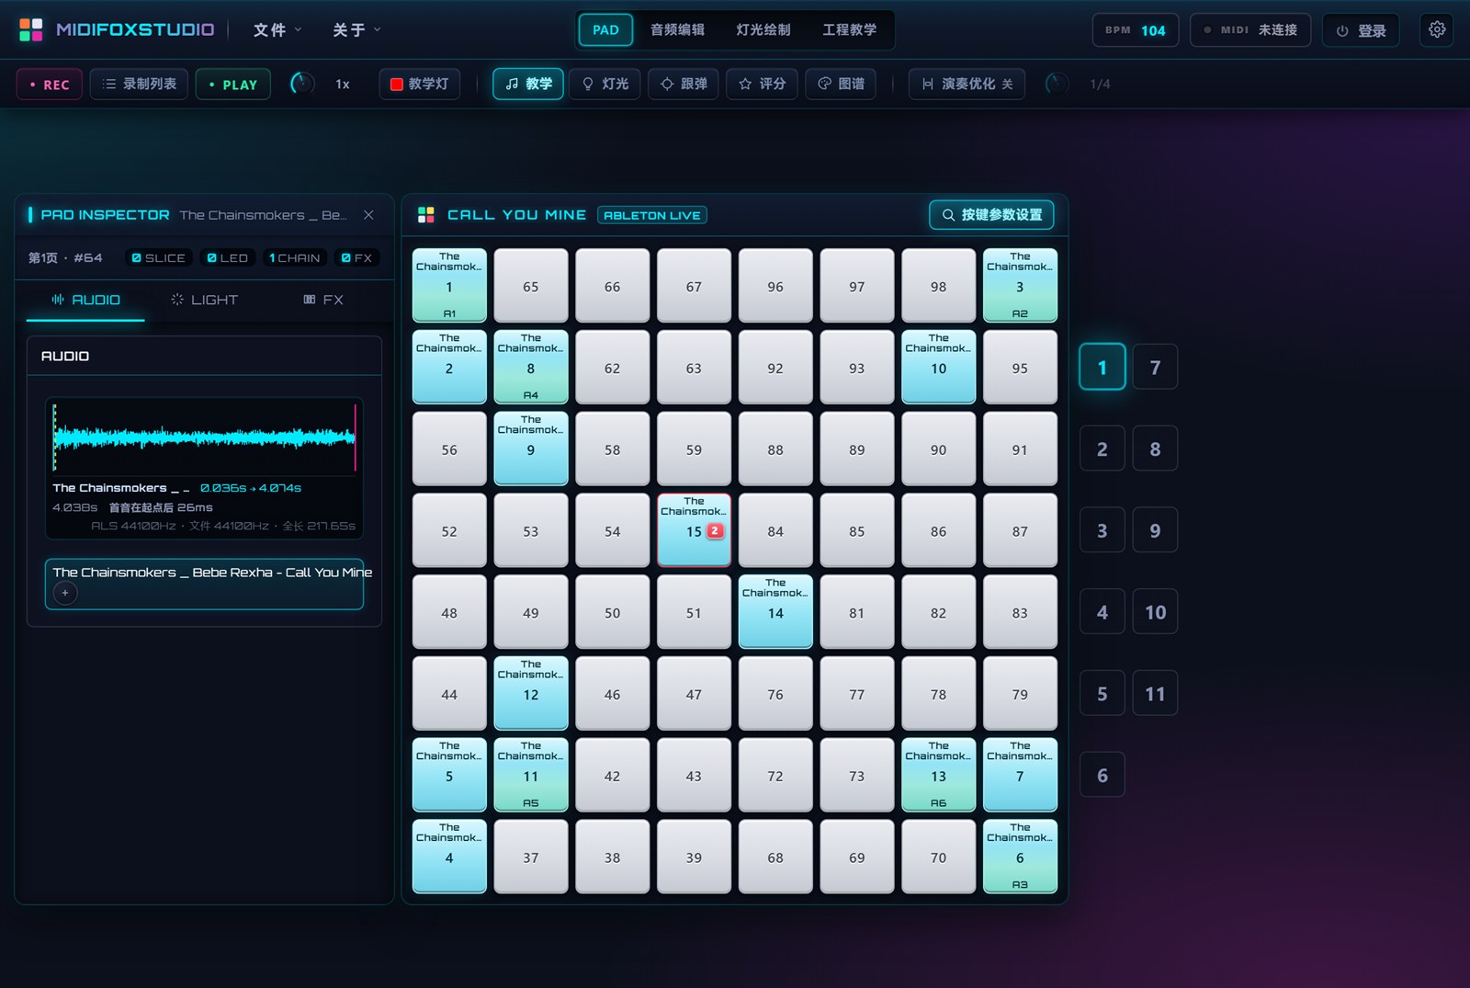Open the settings gear icon
The image size is (1470, 988).
(x=1437, y=29)
